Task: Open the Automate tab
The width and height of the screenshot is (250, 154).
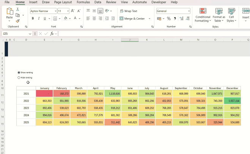Action: pos(140,2)
